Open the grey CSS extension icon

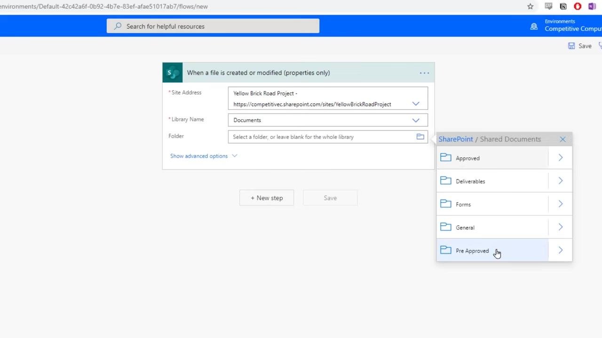[x=548, y=6]
